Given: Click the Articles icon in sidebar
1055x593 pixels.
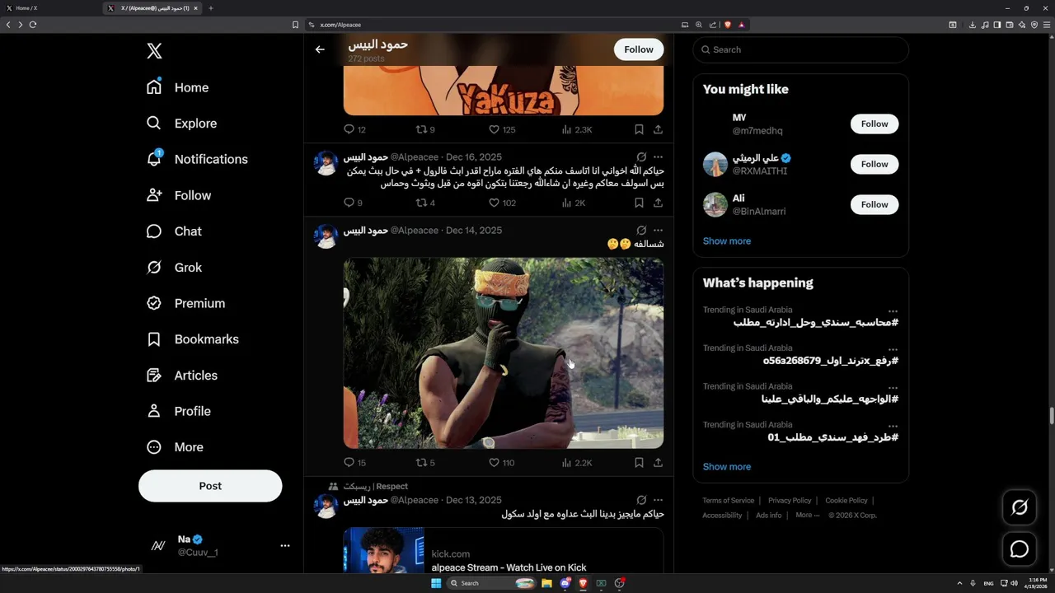Looking at the screenshot, I should pyautogui.click(x=154, y=376).
